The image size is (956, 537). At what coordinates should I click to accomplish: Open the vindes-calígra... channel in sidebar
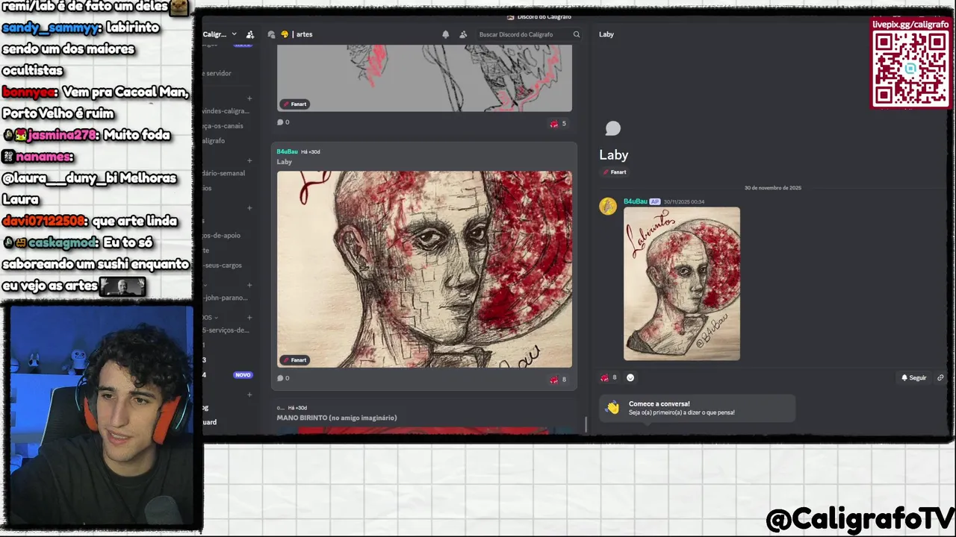tap(226, 111)
